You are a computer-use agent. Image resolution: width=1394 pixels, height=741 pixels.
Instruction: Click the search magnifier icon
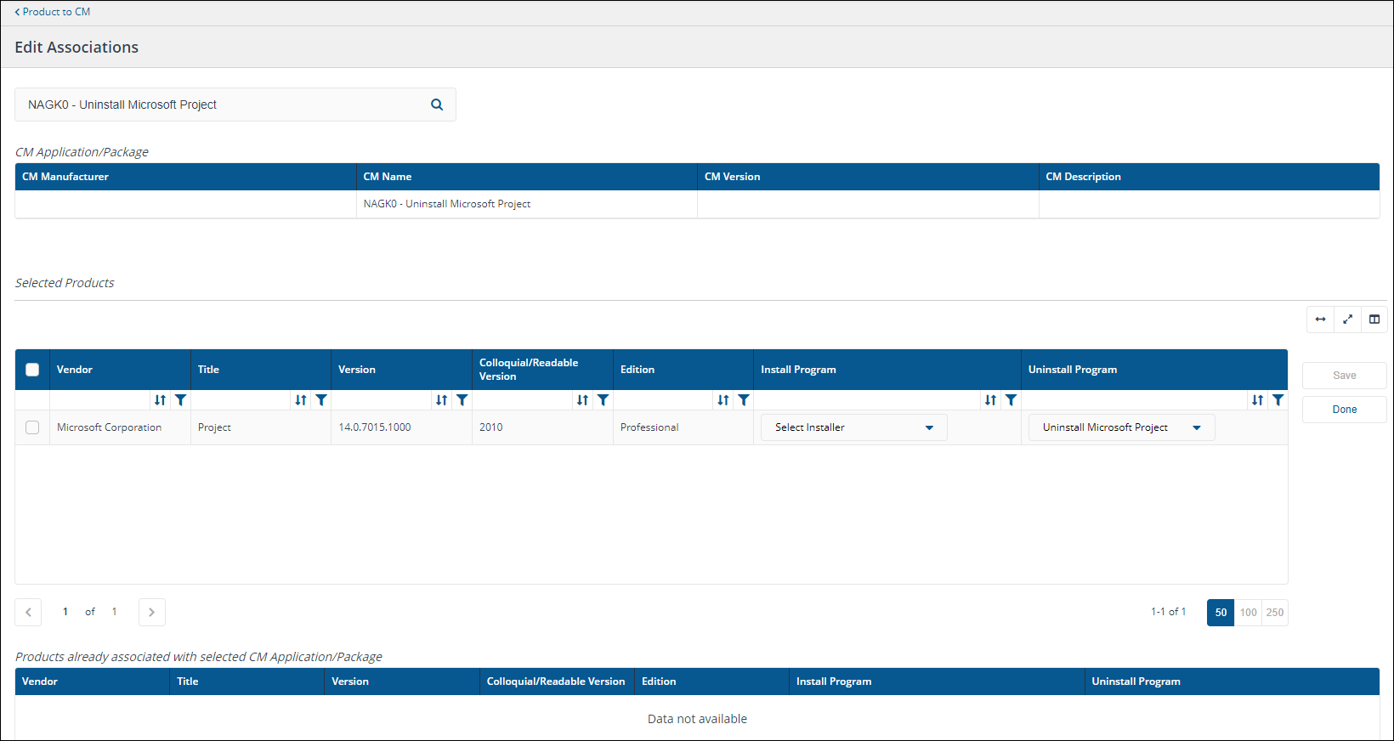[437, 105]
